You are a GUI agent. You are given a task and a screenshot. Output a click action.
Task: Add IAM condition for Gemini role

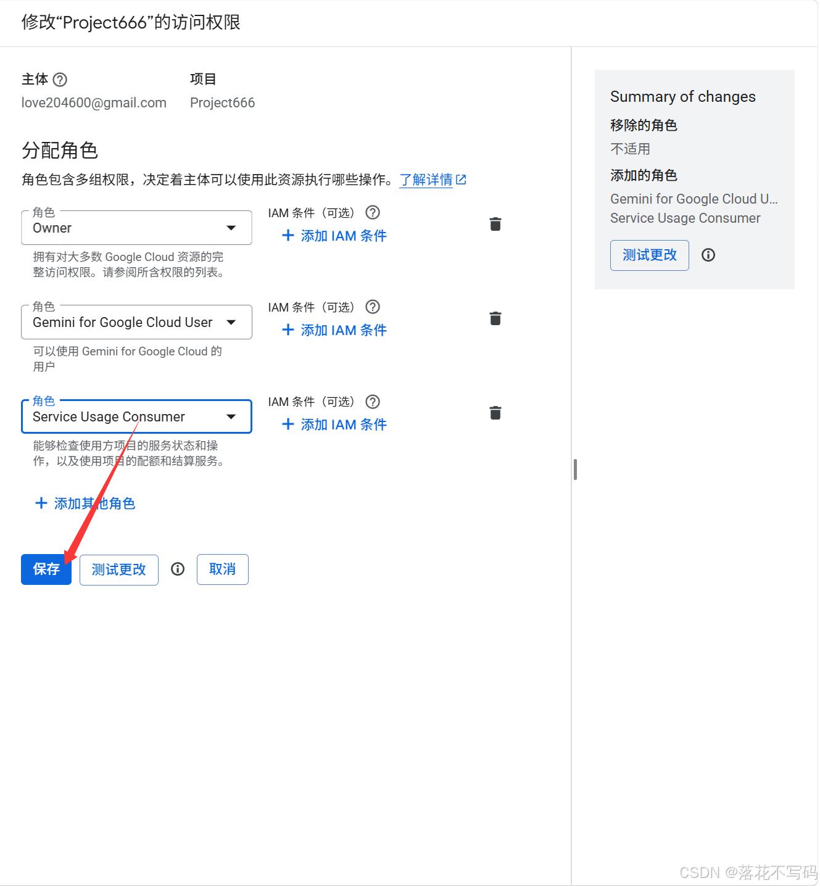click(x=334, y=330)
